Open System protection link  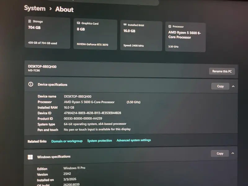[100, 141]
